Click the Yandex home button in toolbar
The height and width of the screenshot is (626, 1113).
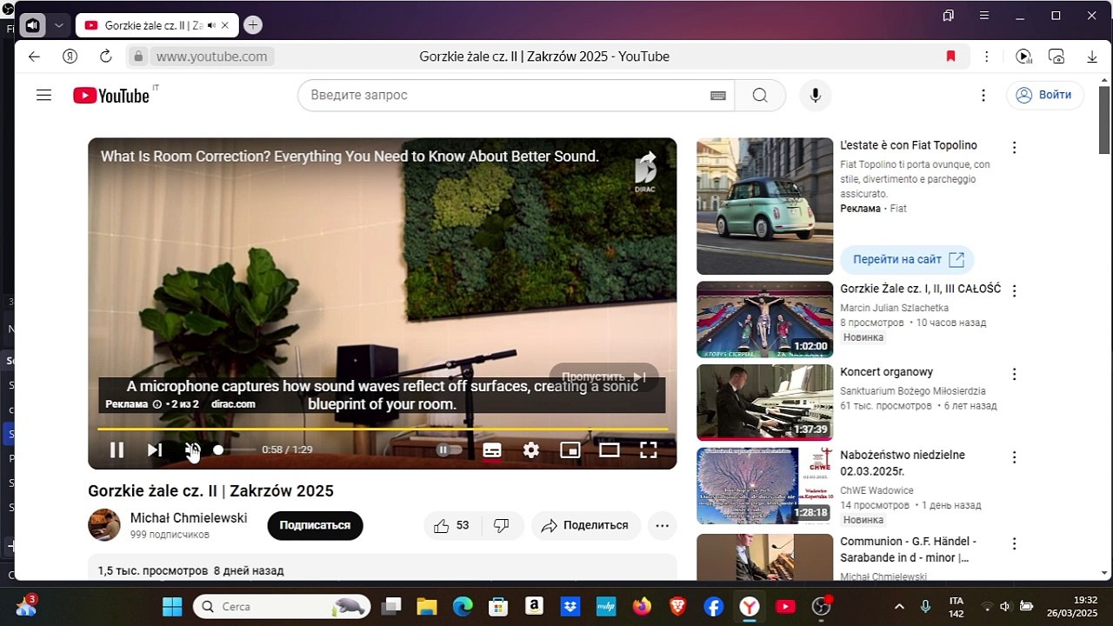click(x=70, y=57)
